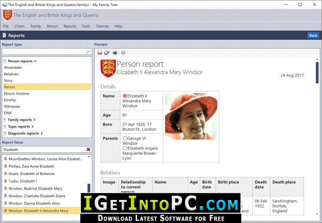This screenshot has width=322, height=223.
Task: Click the preview pane vertical scrollbar thumb
Action: point(317,73)
